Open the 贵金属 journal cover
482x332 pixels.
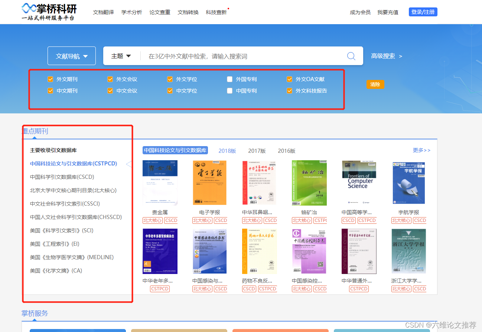point(160,183)
